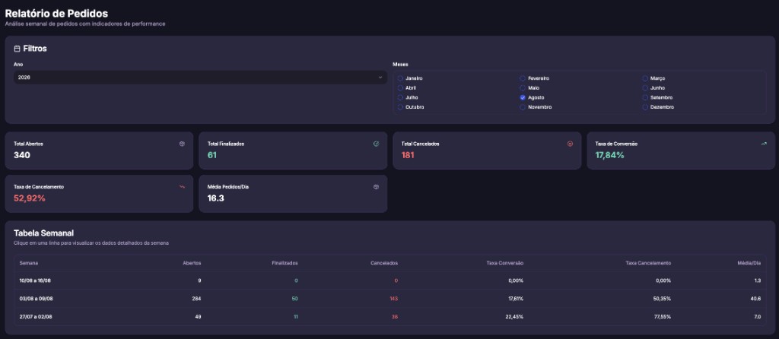Uncheck the Agosto month checkbox
Screen dimensions: 779x339
pyautogui.click(x=523, y=97)
